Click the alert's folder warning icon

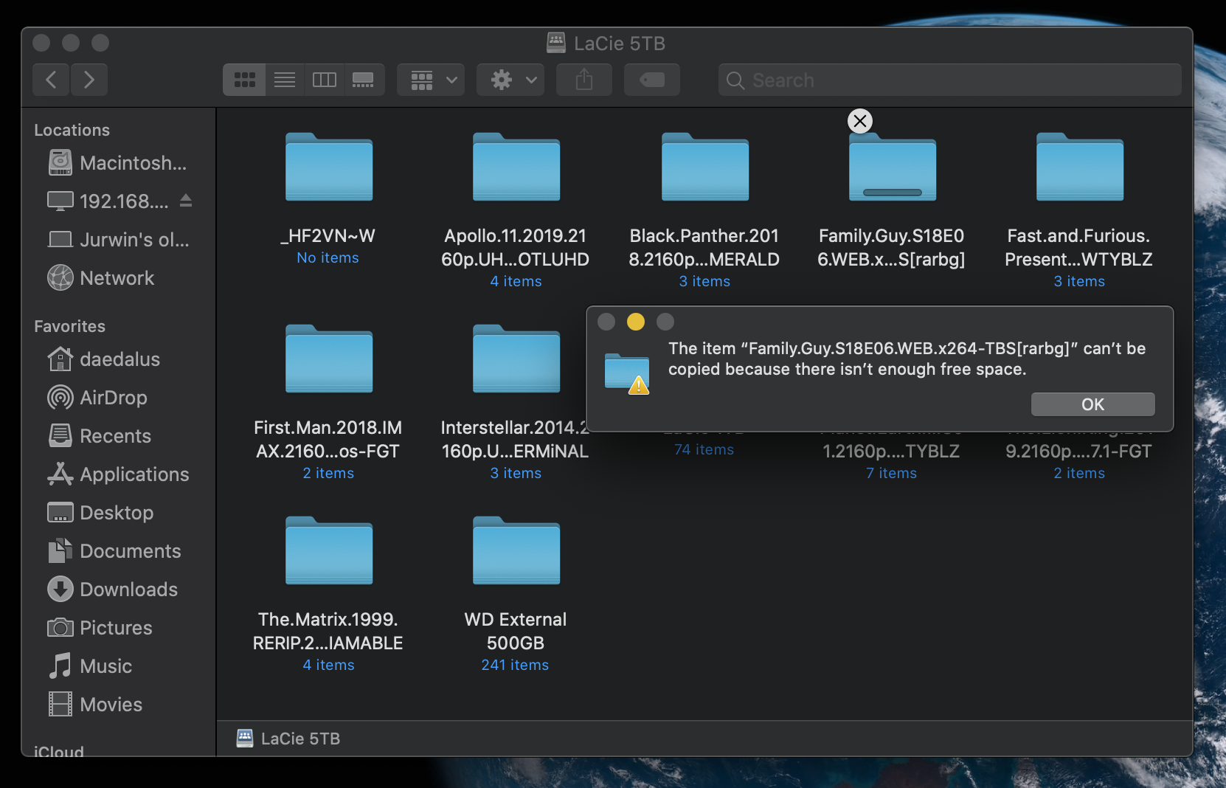coord(627,373)
